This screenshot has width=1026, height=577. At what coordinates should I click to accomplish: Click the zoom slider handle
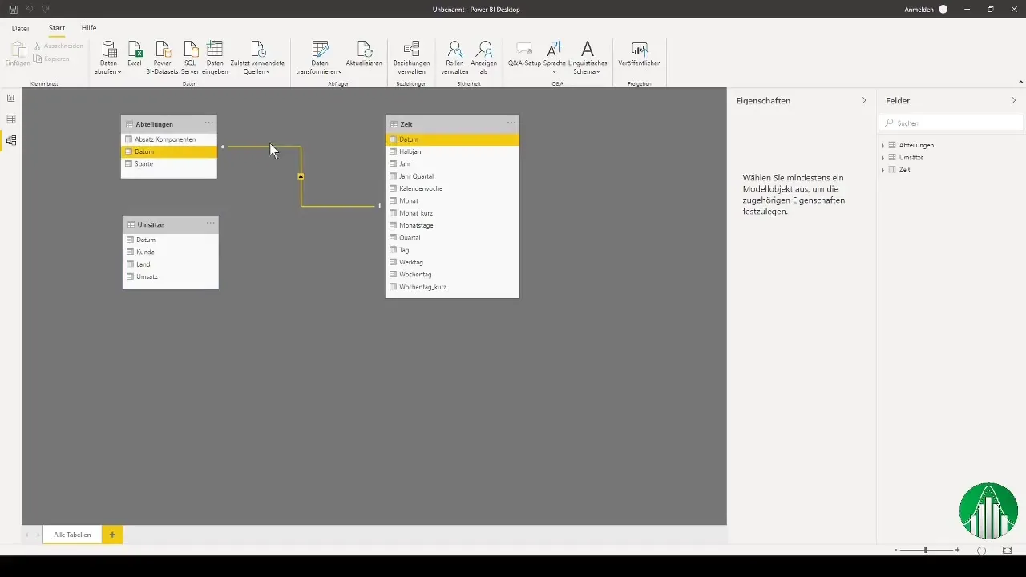[926, 551]
